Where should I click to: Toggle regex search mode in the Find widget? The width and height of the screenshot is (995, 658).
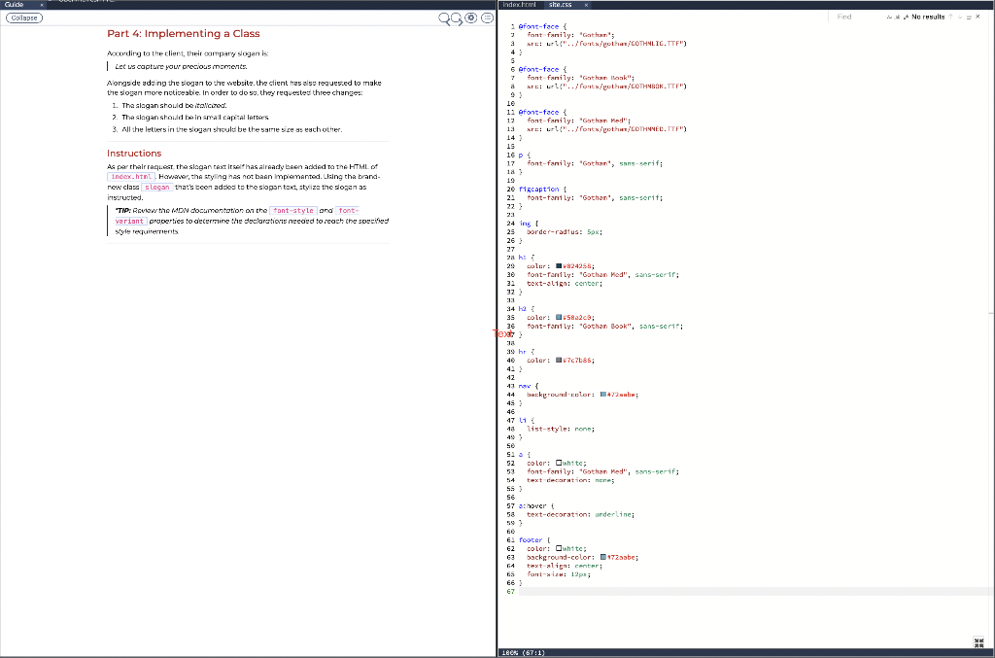coord(906,17)
